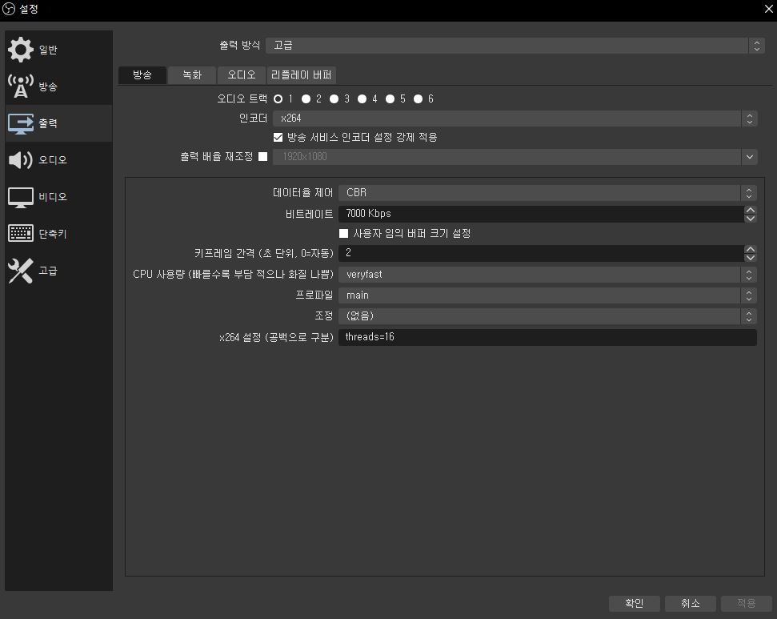
Task: Uncheck 방송 서비스 인코더 설정 강제 적용 checkbox
Action: pyautogui.click(x=278, y=138)
